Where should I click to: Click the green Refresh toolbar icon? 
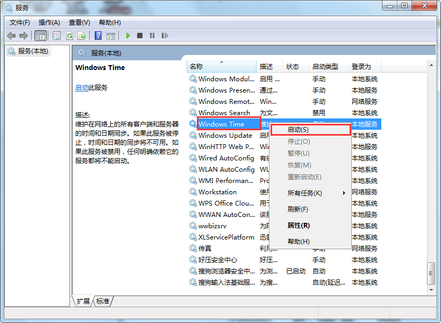click(x=69, y=36)
